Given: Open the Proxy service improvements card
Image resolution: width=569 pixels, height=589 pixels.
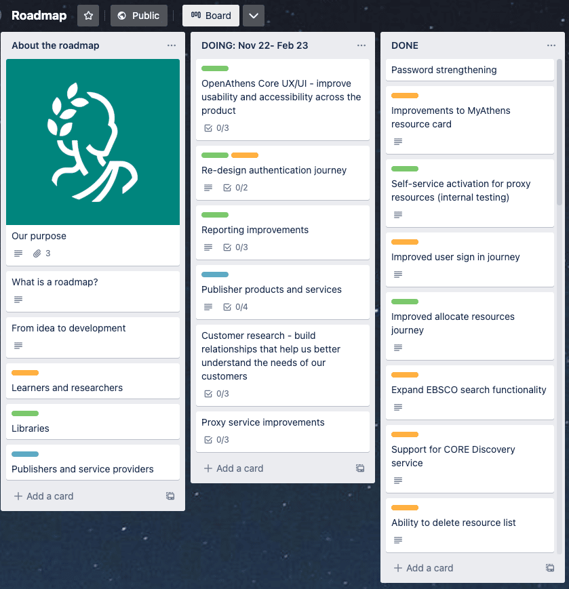Looking at the screenshot, I should [x=283, y=432].
